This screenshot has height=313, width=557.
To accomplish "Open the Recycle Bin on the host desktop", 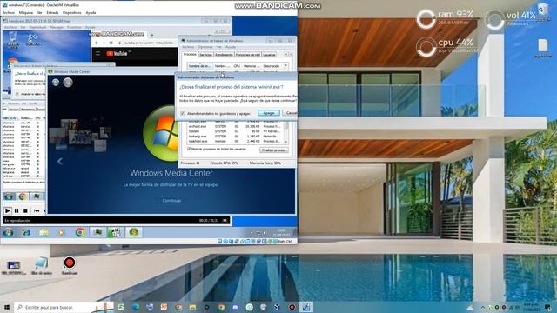I will [x=543, y=11].
